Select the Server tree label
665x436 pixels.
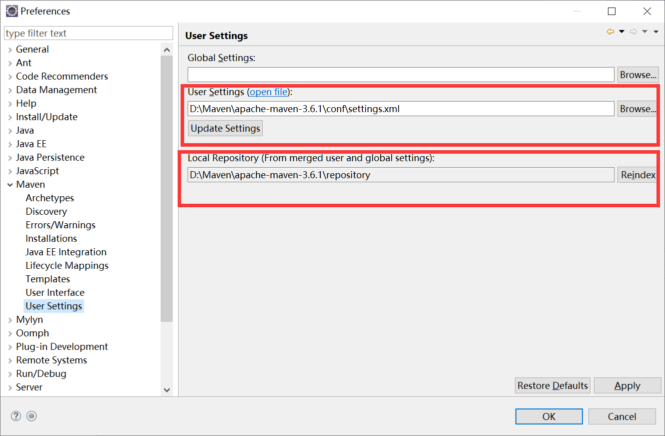point(29,387)
